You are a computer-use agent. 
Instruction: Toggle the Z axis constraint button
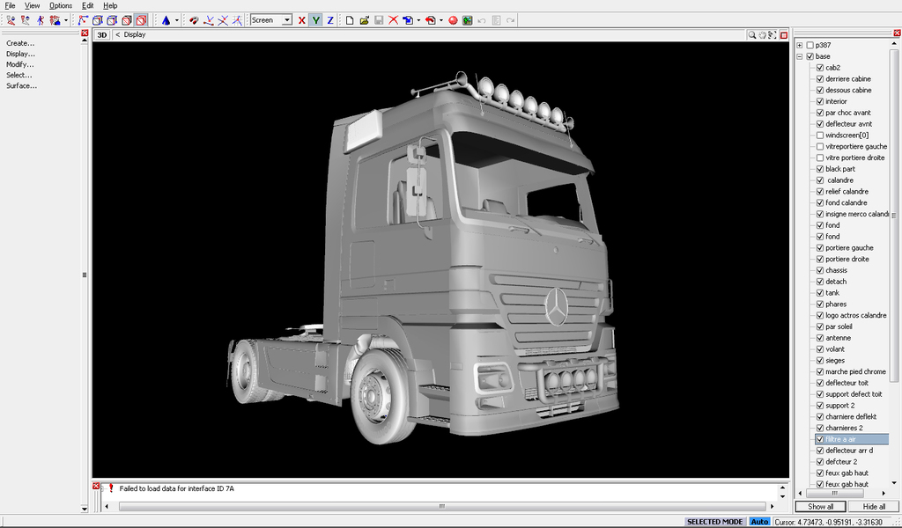pyautogui.click(x=329, y=19)
